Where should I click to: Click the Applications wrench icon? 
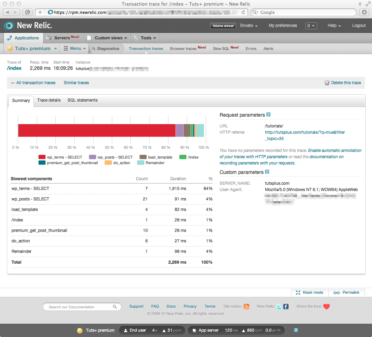point(9,38)
